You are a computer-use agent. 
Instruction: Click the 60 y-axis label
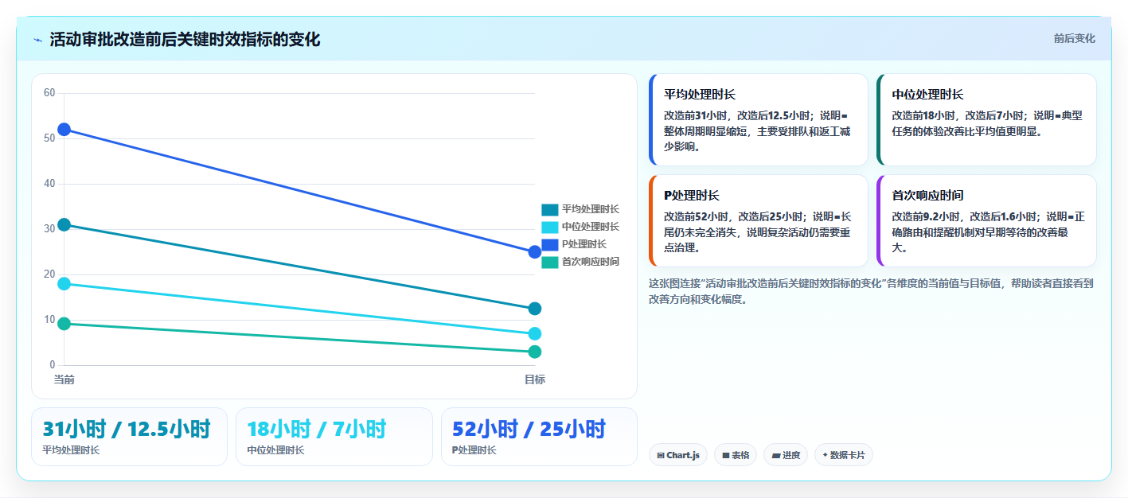coord(49,93)
